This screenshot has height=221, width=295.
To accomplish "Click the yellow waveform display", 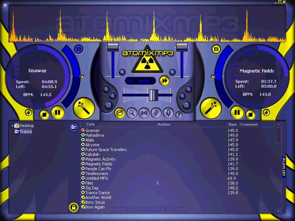I will point(147,24).
